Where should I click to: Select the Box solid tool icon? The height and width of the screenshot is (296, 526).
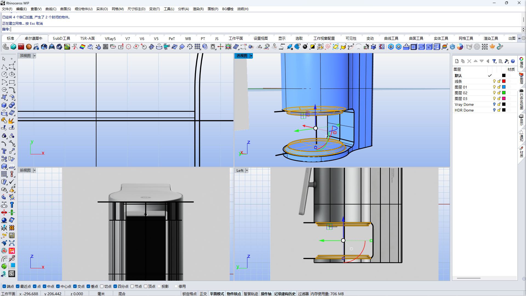pos(4,105)
